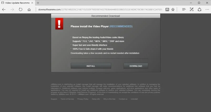Screen dimensions: 211x112
Task: Close the Video Update Recommended tab
Action: point(32,3)
